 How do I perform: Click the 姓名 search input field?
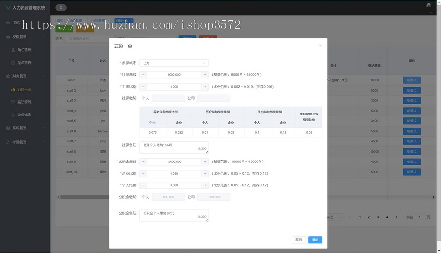pos(90,39)
